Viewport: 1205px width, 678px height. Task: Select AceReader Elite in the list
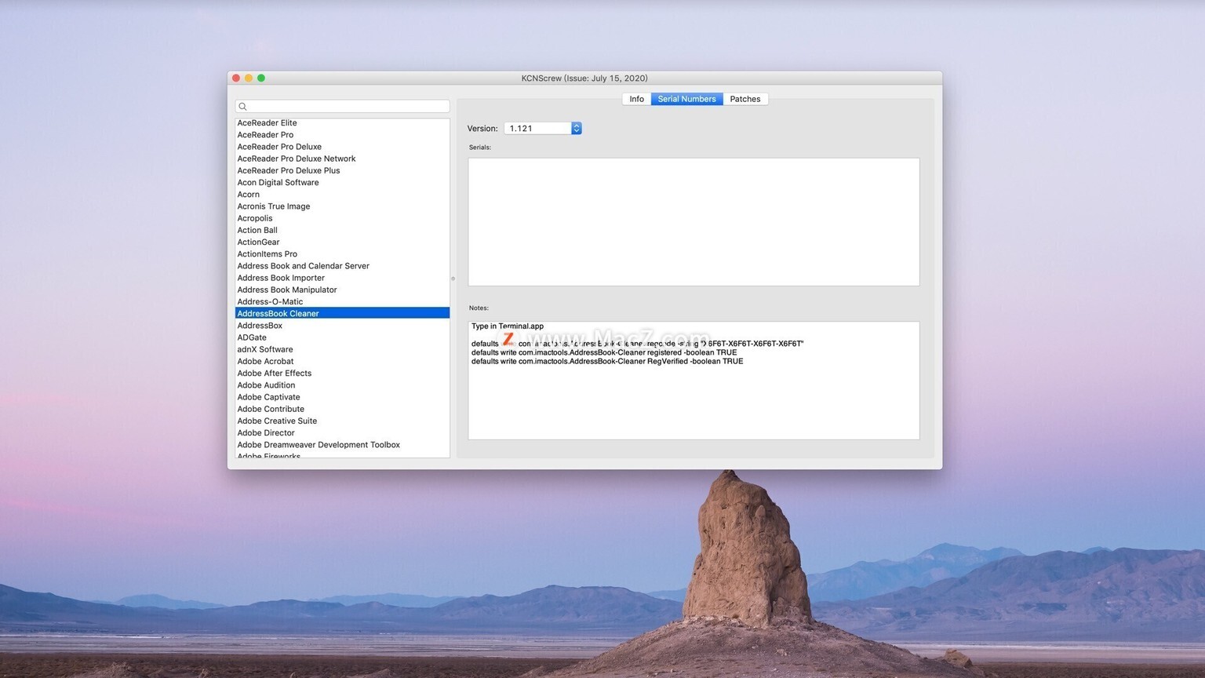342,122
